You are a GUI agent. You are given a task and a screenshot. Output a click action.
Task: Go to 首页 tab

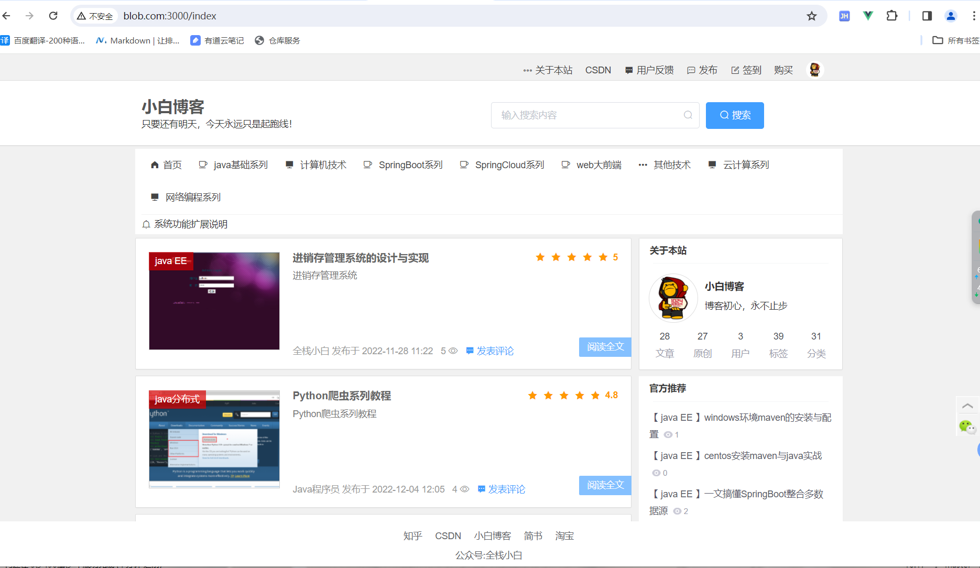(x=166, y=165)
